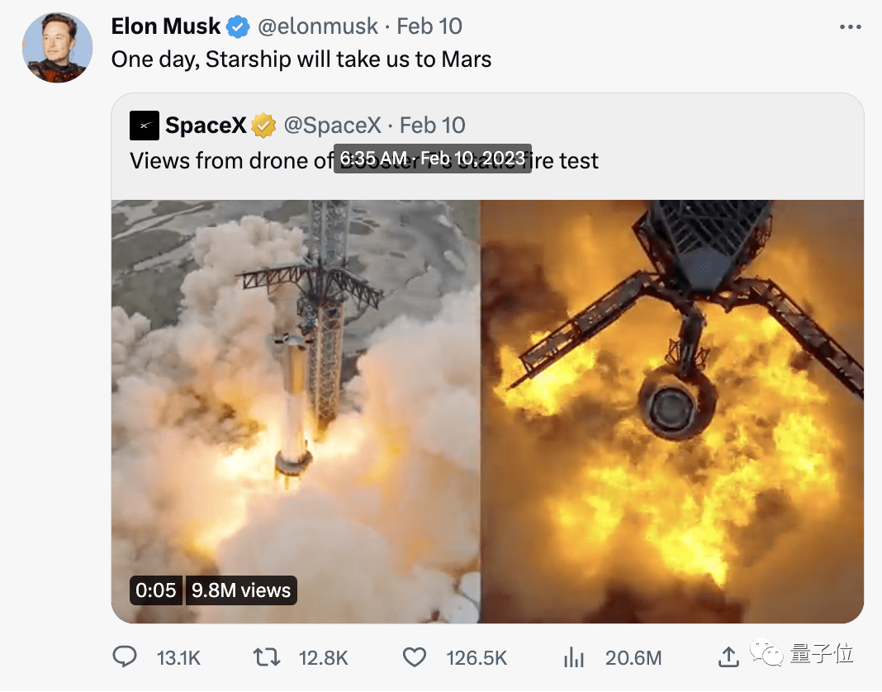Click the SpaceX display name

tap(206, 126)
